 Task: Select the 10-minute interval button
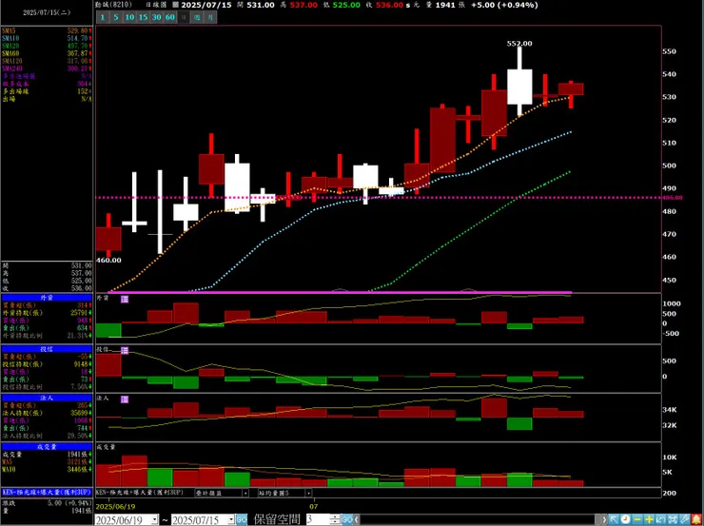[x=129, y=17]
